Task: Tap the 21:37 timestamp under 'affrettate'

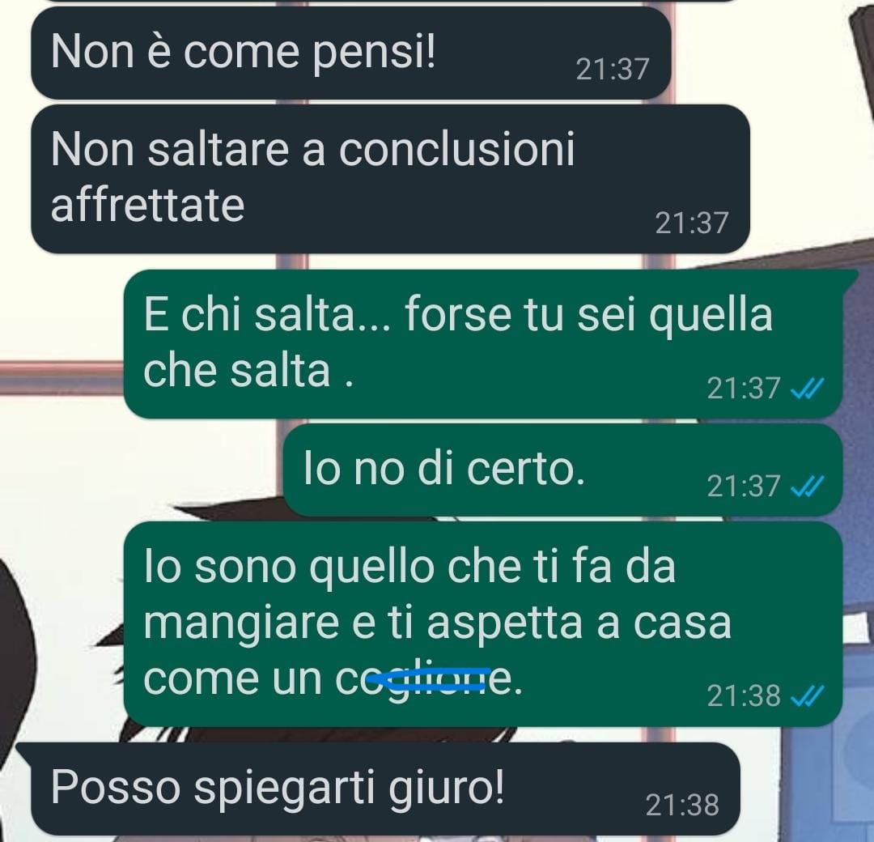Action: click(x=692, y=223)
